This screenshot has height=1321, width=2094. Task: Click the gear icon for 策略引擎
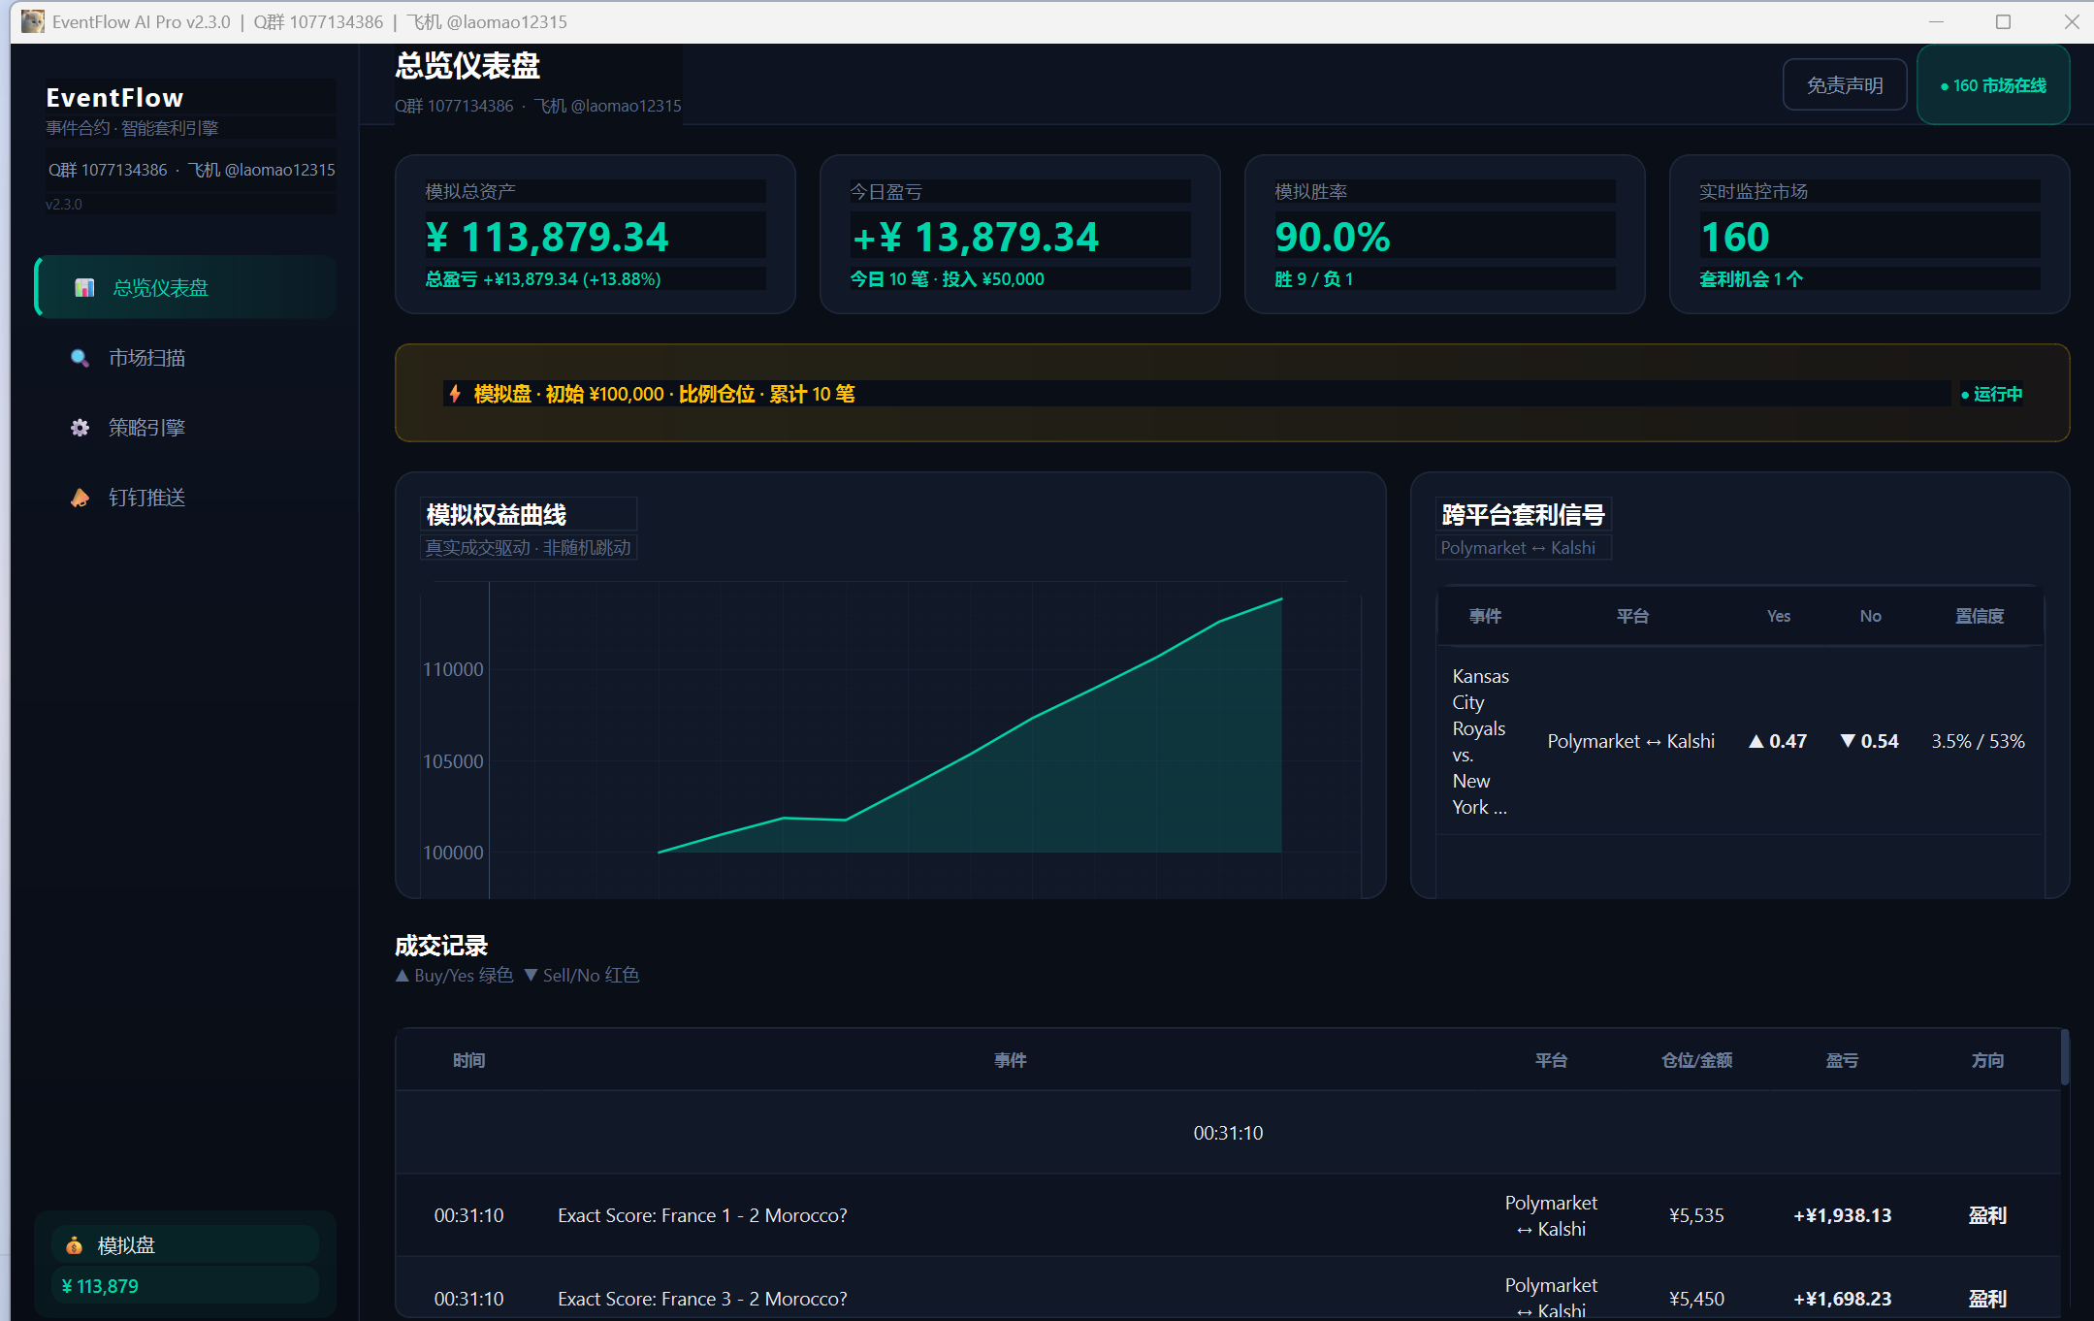click(x=80, y=428)
